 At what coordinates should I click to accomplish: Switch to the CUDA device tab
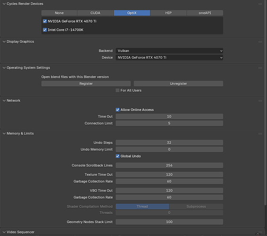[95, 13]
